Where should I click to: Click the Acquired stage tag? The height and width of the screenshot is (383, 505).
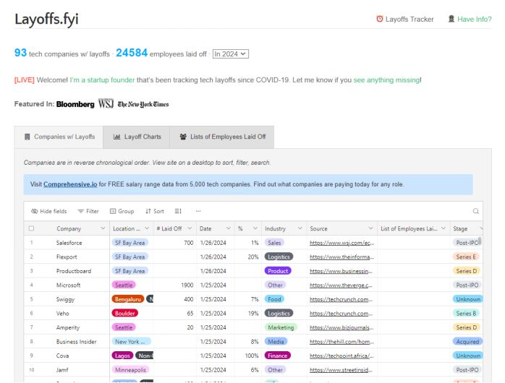(467, 342)
